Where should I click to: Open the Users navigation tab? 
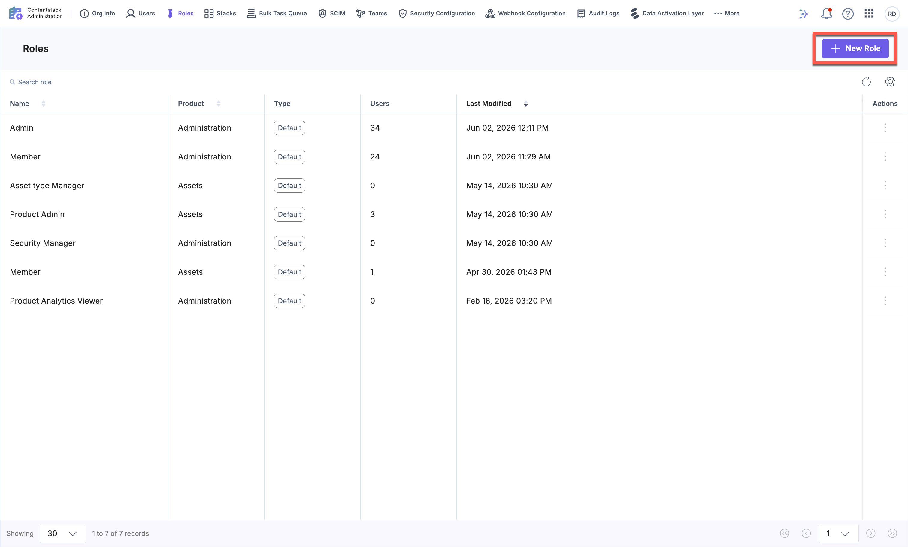(x=141, y=14)
